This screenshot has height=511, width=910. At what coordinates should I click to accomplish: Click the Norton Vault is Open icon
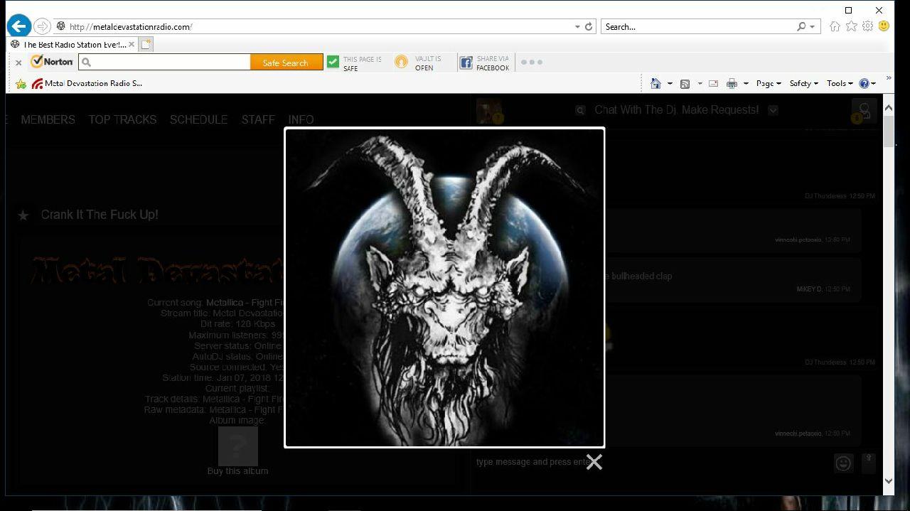point(402,63)
